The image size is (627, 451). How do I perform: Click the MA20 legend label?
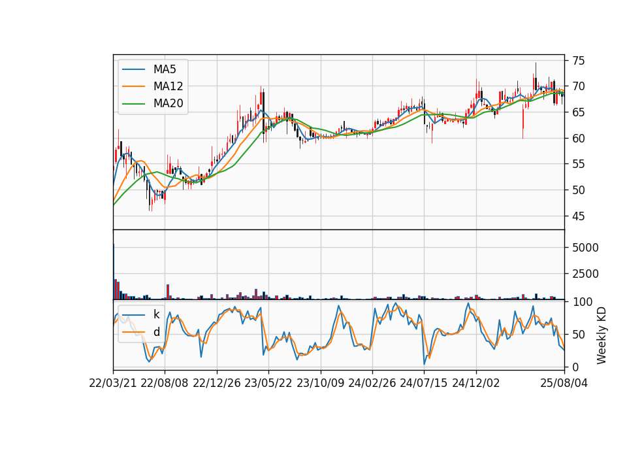pyautogui.click(x=168, y=104)
